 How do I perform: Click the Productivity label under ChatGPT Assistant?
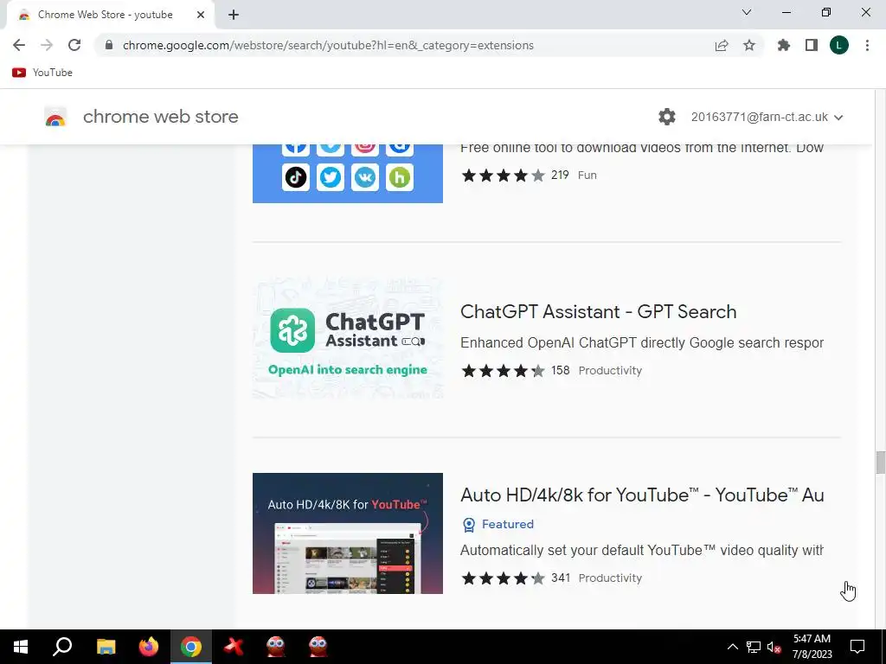(x=610, y=371)
